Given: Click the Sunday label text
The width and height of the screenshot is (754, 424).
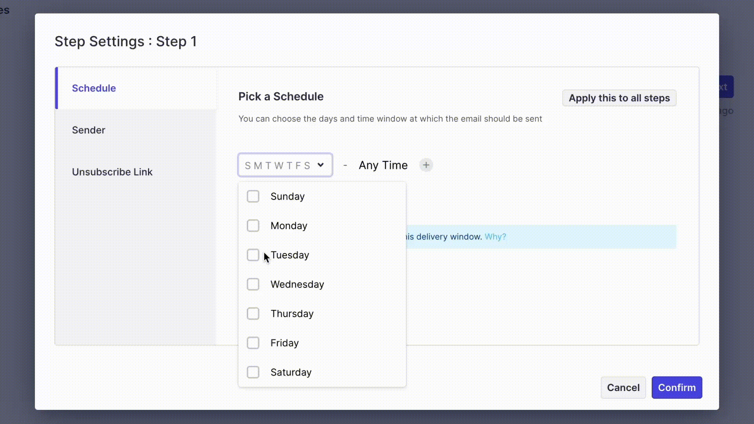Looking at the screenshot, I should (287, 196).
